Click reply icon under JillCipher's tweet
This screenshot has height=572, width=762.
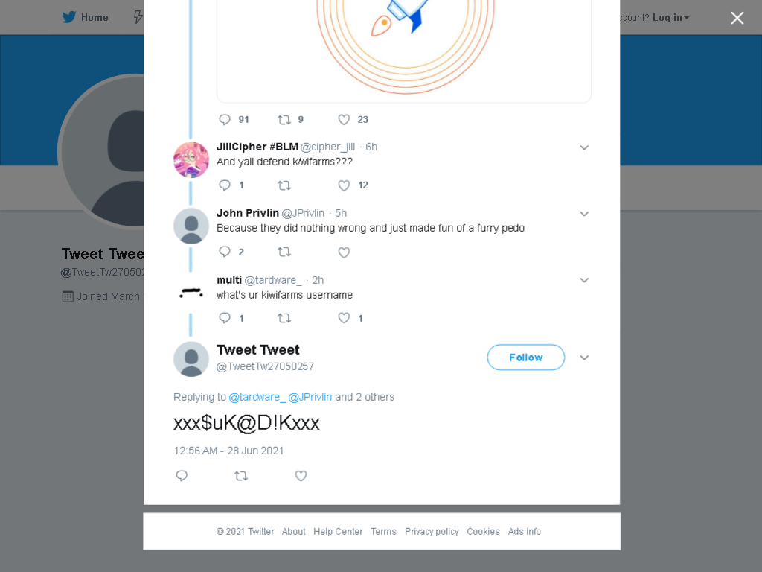224,185
